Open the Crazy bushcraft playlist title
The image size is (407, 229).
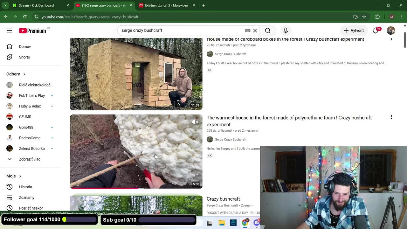pyautogui.click(x=223, y=199)
